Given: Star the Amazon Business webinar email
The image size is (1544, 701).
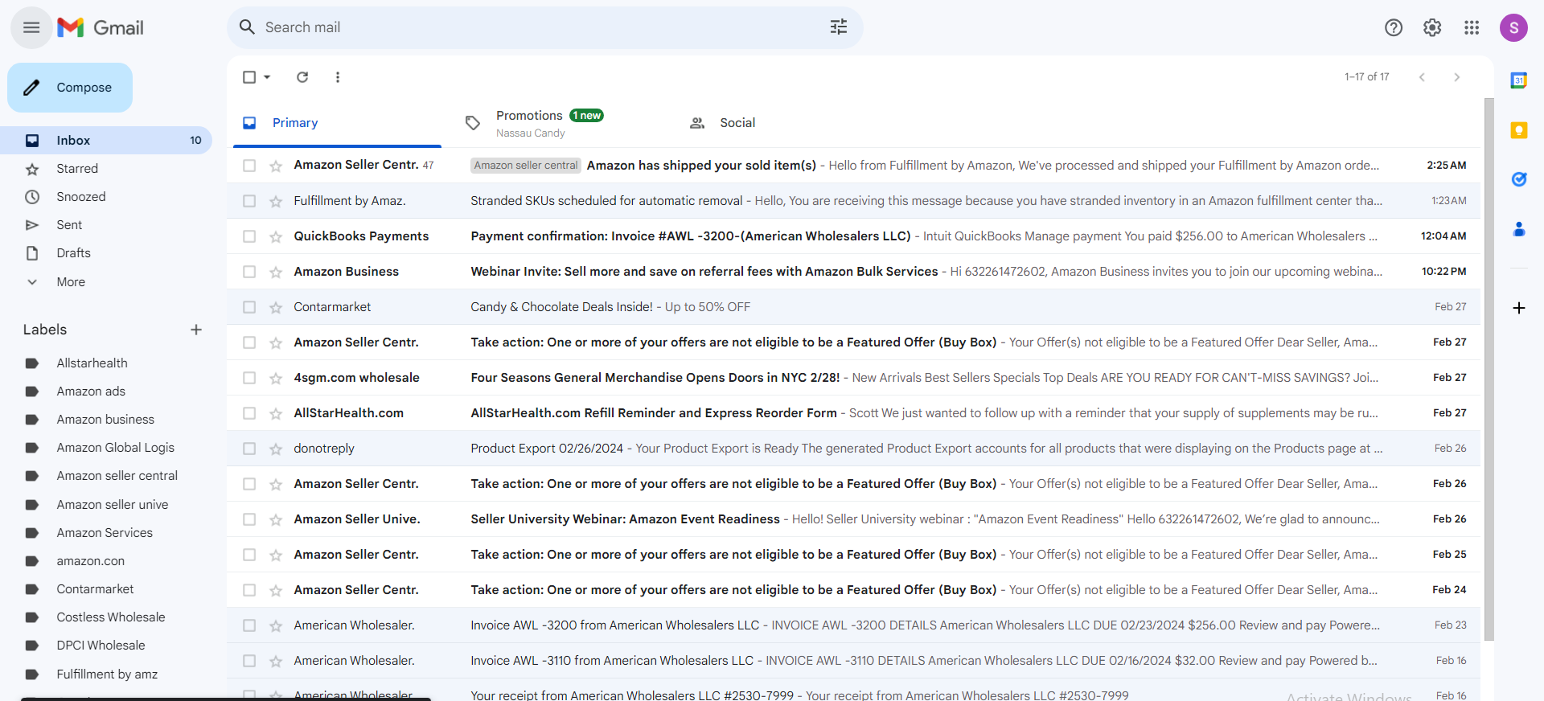Looking at the screenshot, I should click(x=276, y=272).
